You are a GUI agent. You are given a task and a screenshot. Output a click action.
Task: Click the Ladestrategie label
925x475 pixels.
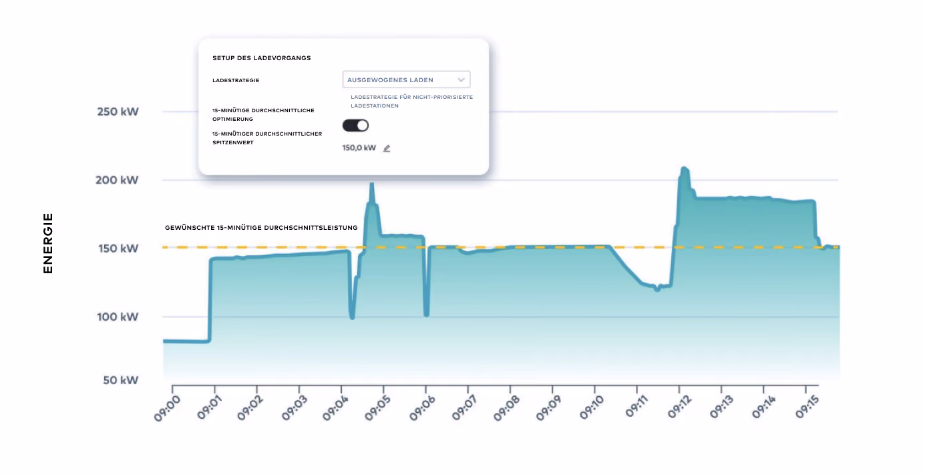pos(236,80)
